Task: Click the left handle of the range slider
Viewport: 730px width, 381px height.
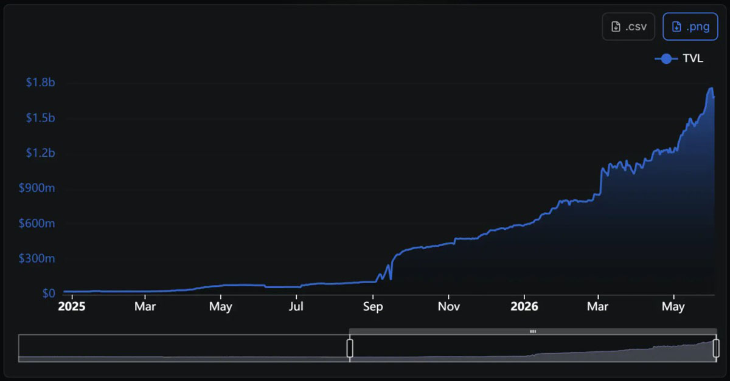Action: click(x=350, y=348)
